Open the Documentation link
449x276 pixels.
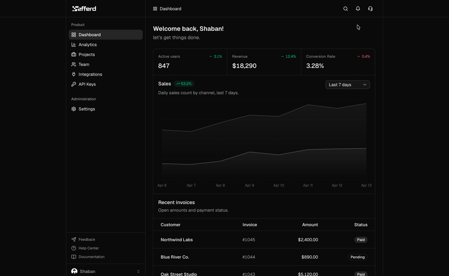91,257
